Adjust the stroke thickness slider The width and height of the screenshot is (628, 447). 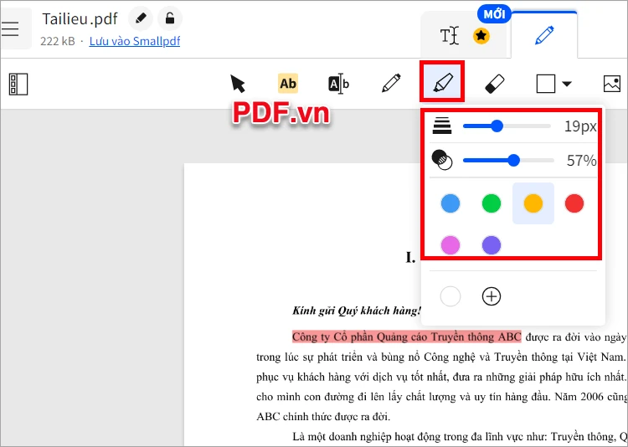507,126
